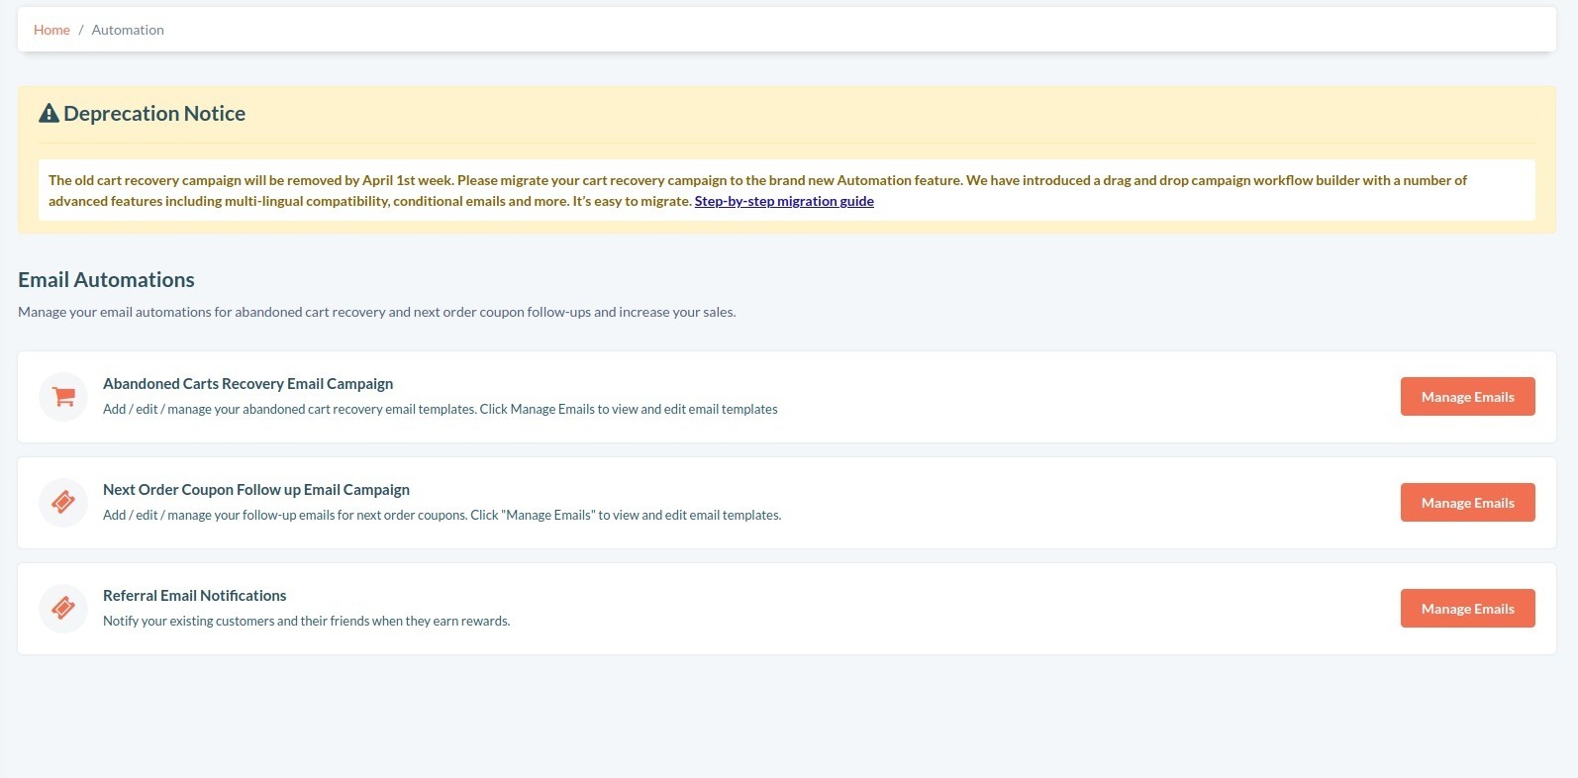Manage Emails for Abandoned Carts Recovery campaign
The width and height of the screenshot is (1578, 778).
[x=1467, y=397]
